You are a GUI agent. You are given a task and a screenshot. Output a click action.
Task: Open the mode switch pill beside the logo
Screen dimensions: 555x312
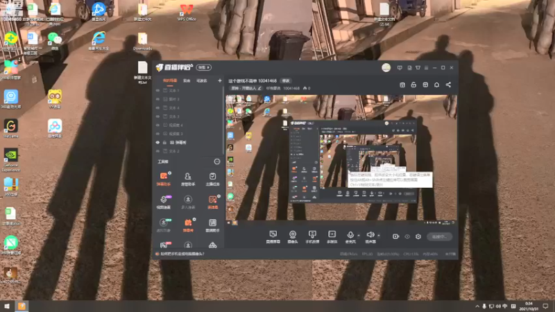click(204, 67)
